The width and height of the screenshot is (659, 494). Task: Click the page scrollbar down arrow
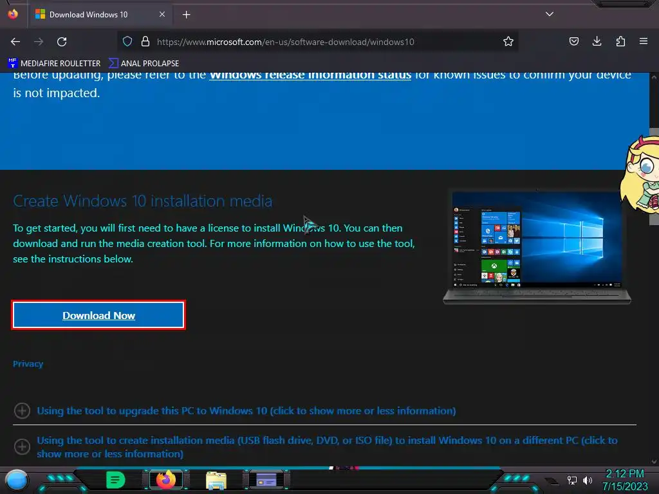coord(654,461)
